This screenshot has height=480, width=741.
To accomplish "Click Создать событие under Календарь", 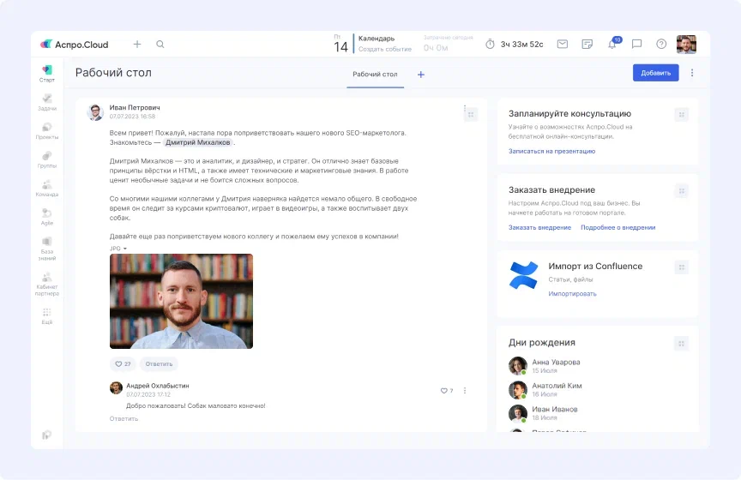I will [385, 49].
